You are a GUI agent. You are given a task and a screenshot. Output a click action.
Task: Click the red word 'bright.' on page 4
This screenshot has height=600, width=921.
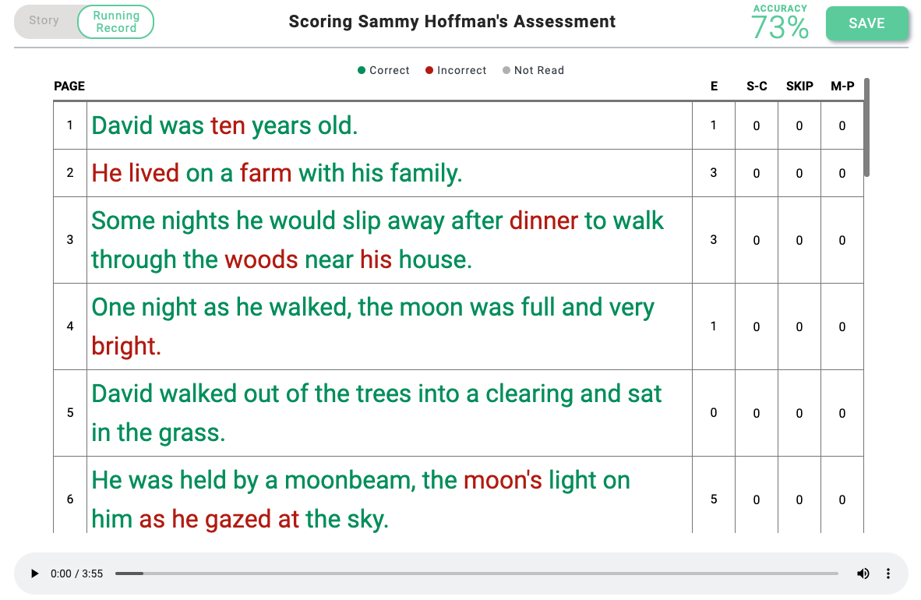click(x=126, y=346)
